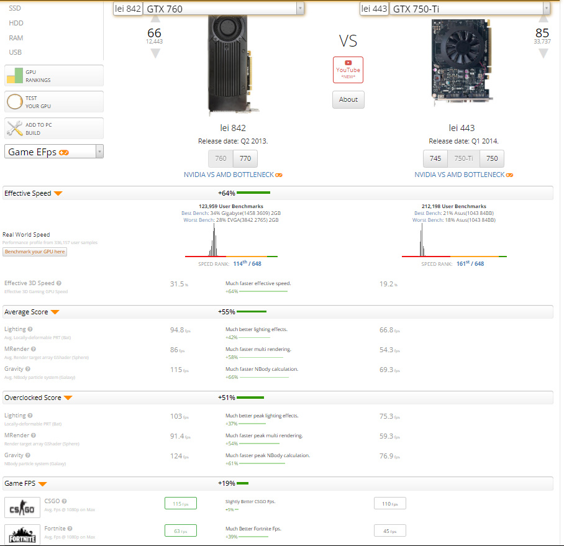The image size is (564, 546).
Task: Click speed rank 161st / 648
Action: tap(470, 263)
